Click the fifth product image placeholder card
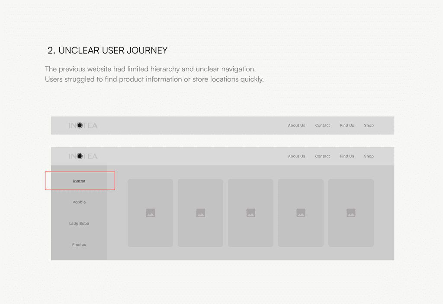443x304 pixels. click(x=351, y=213)
